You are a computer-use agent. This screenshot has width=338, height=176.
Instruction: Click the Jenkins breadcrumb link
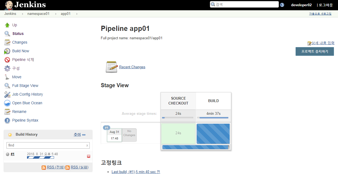(10, 14)
